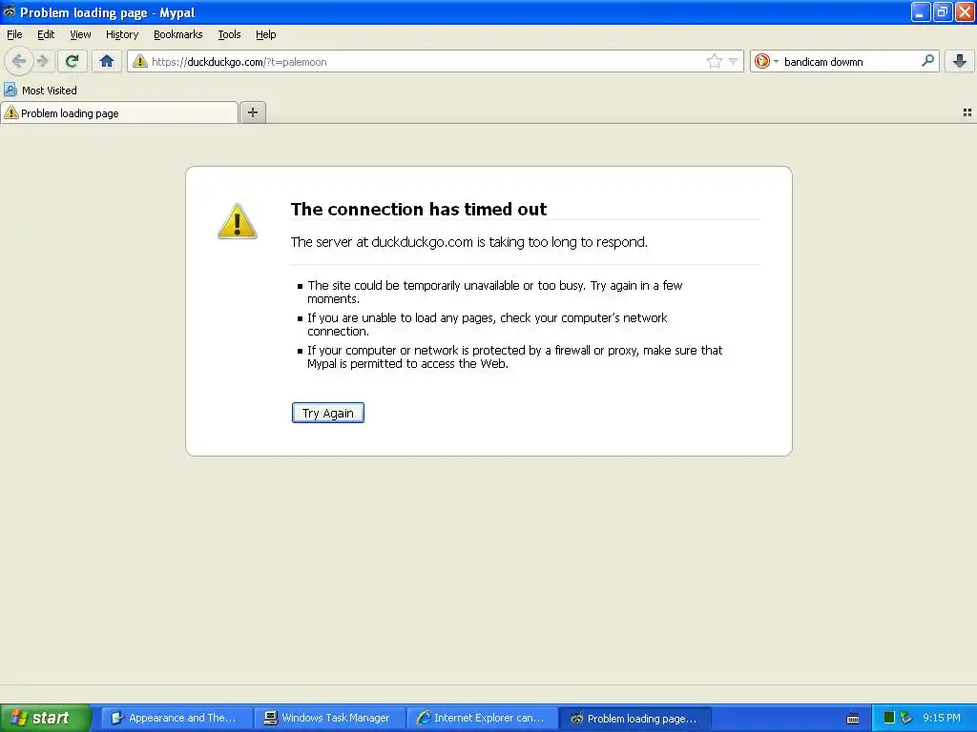Viewport: 977px width, 732px height.
Task: Click the 9:15 PM system clock
Action: coord(942,718)
